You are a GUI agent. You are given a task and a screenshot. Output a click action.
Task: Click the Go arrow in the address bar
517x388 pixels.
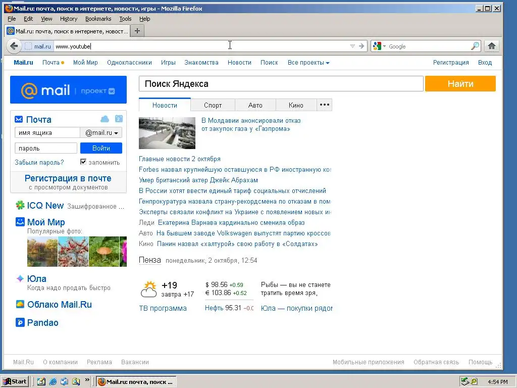pyautogui.click(x=361, y=46)
